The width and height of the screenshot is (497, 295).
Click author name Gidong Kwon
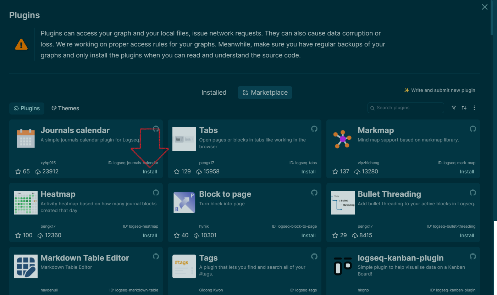(211, 290)
